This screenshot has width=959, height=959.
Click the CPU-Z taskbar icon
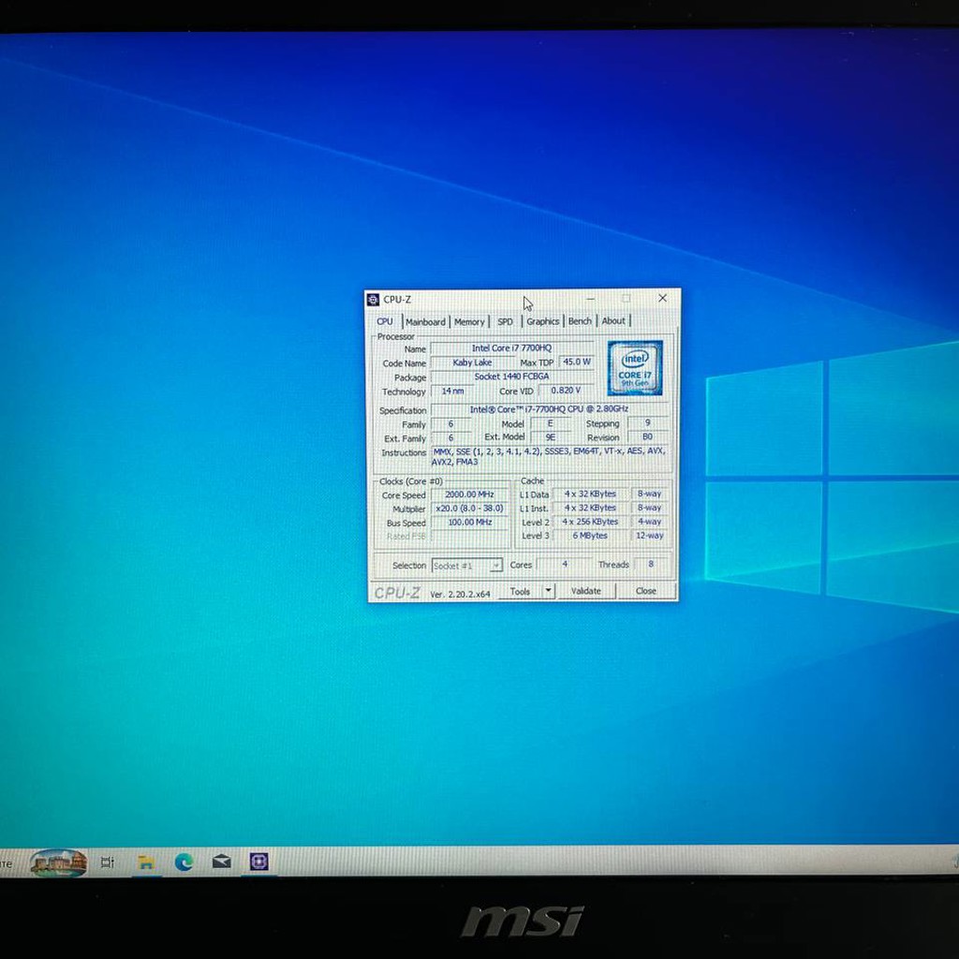click(x=259, y=862)
